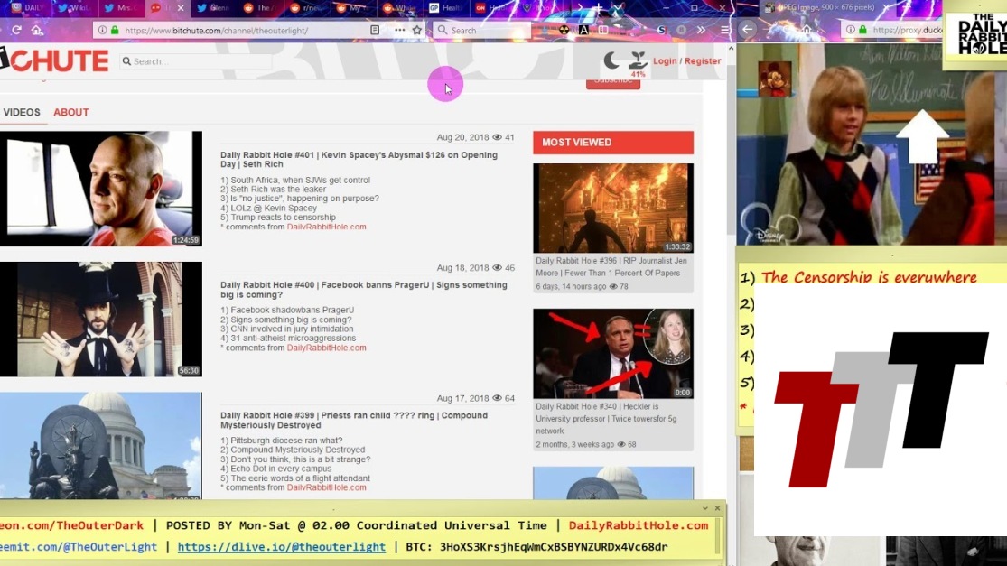Go back in the right browser window
Viewport: 1007px width, 566px height.
pyautogui.click(x=747, y=30)
